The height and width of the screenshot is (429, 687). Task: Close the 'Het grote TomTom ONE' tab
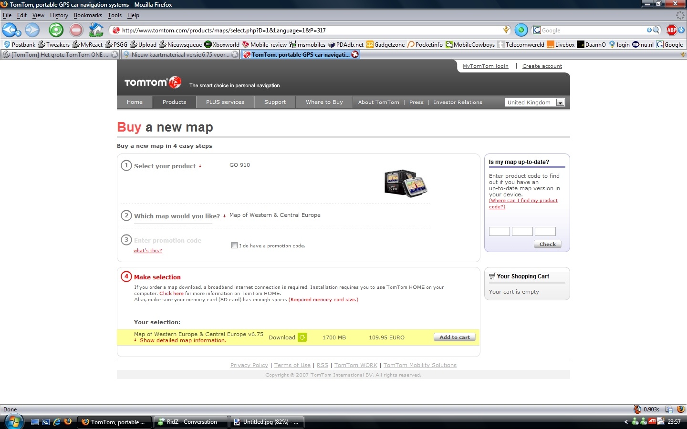114,55
